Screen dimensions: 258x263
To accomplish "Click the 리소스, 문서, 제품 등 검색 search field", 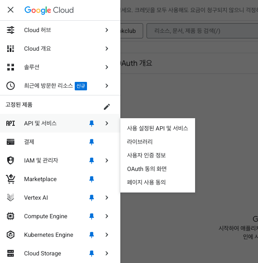I will tap(202, 31).
